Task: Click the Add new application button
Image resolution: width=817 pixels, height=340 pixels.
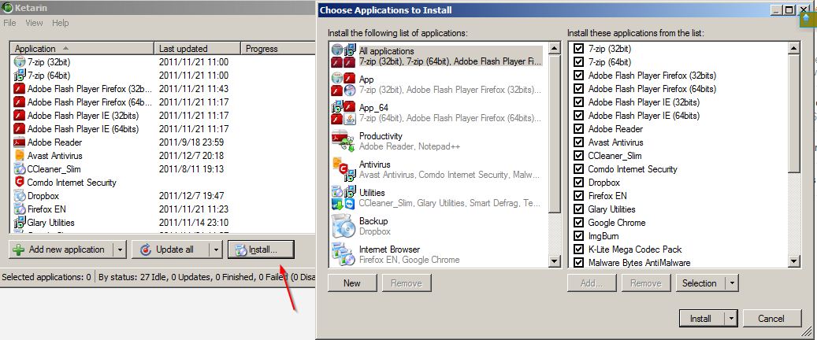Action: (61, 250)
